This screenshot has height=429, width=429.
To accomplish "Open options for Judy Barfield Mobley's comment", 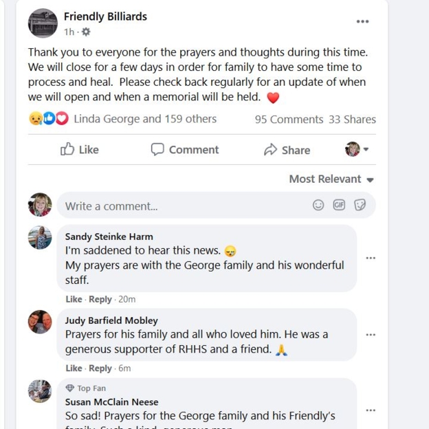I will (x=371, y=335).
